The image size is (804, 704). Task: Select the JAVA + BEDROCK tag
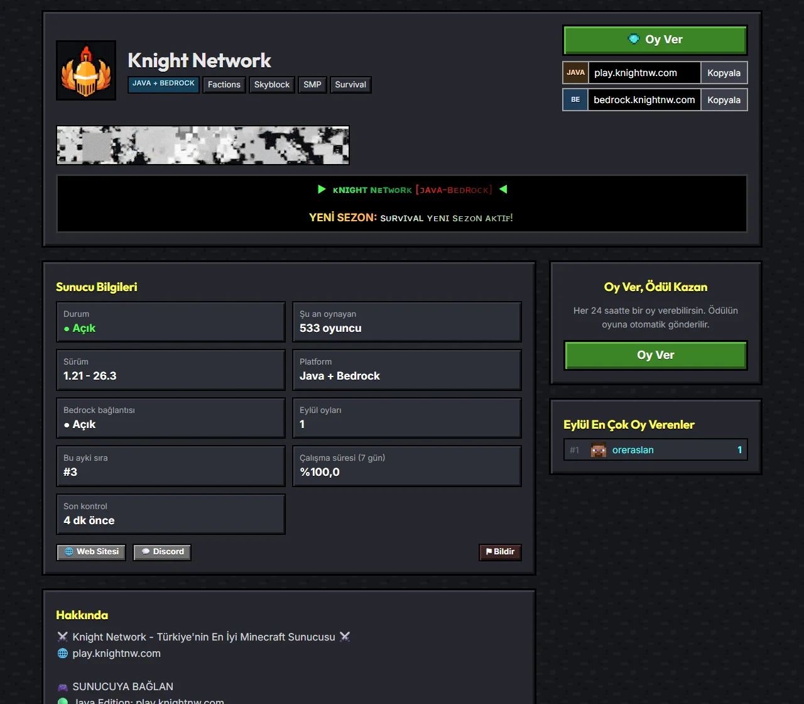[x=163, y=84]
